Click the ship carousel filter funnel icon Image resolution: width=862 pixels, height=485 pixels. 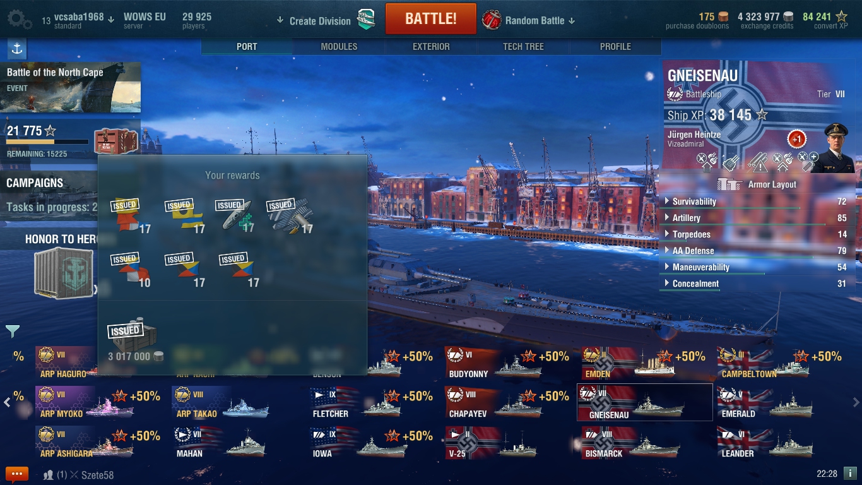pyautogui.click(x=13, y=331)
